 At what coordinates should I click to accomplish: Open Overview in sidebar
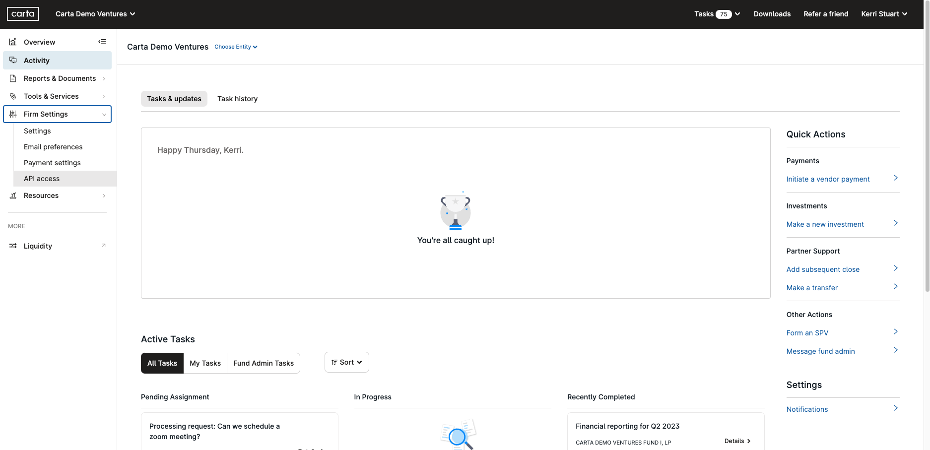pos(39,42)
